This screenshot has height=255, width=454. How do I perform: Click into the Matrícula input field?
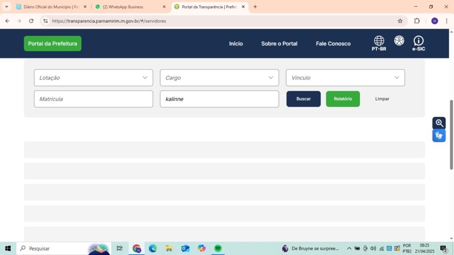coord(94,99)
